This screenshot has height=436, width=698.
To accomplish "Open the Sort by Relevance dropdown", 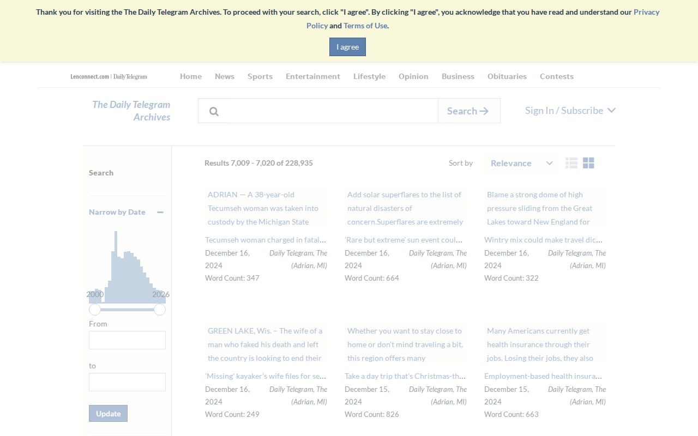I will (x=521, y=163).
